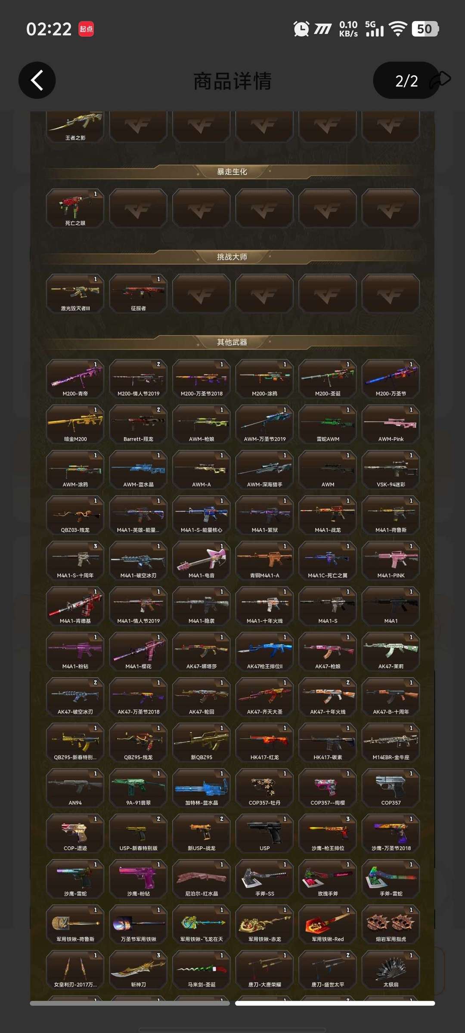Tap the 挑战大师 section header
Image resolution: width=465 pixels, height=1033 pixels.
pos(232,257)
